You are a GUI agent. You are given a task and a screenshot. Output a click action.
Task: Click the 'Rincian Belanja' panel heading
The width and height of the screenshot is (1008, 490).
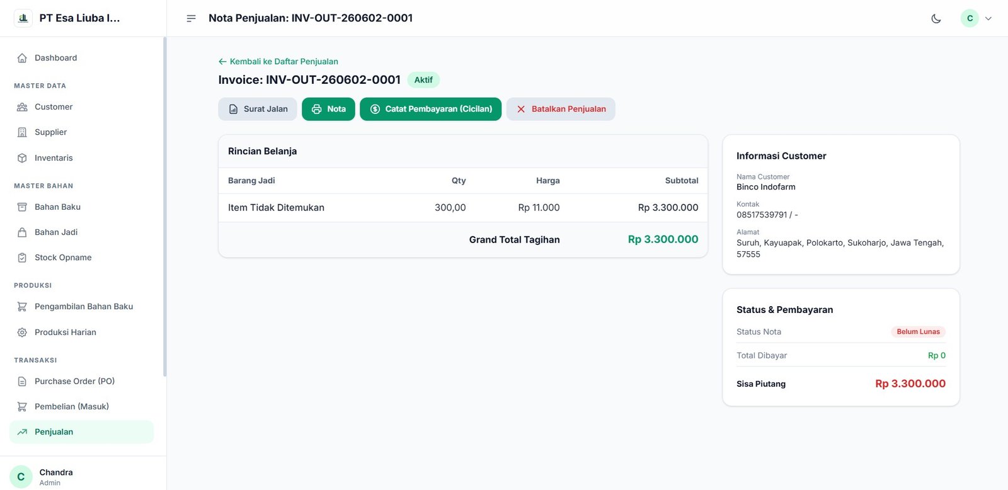pyautogui.click(x=262, y=151)
